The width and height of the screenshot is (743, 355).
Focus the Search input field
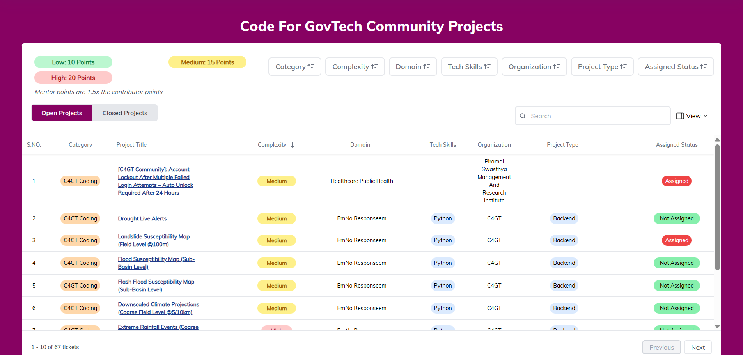pos(597,116)
